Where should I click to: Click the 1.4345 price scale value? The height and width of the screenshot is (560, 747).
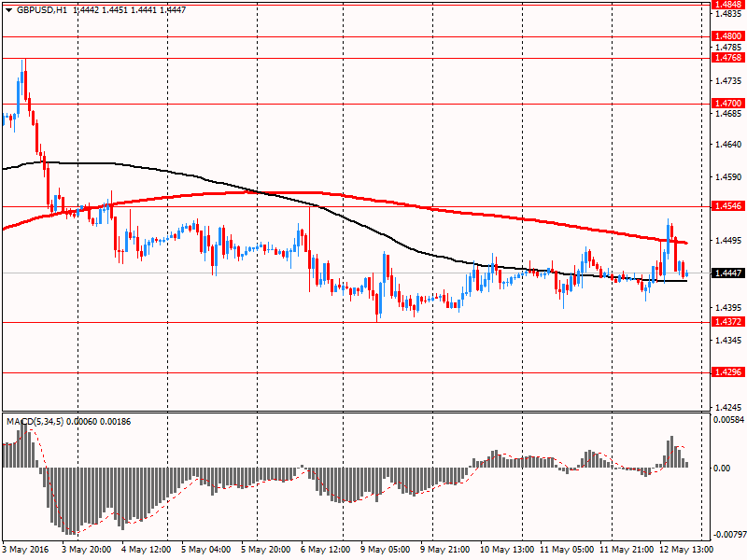point(729,340)
